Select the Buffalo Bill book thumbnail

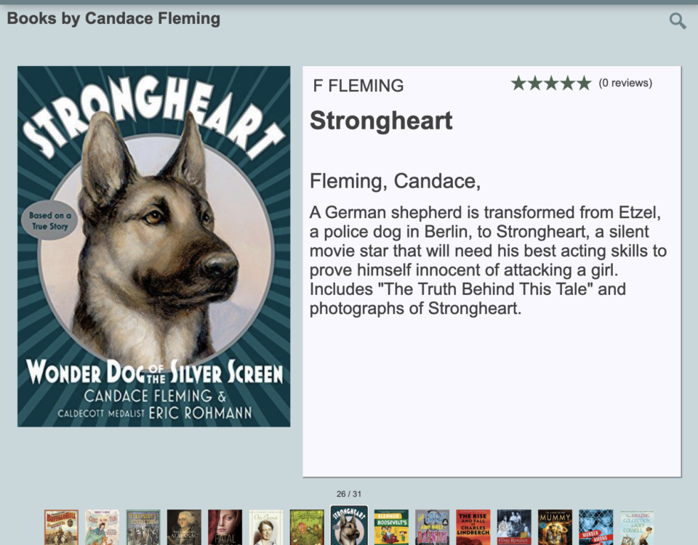[x=61, y=528]
